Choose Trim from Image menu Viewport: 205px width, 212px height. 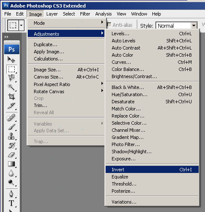pyautogui.click(x=66, y=105)
